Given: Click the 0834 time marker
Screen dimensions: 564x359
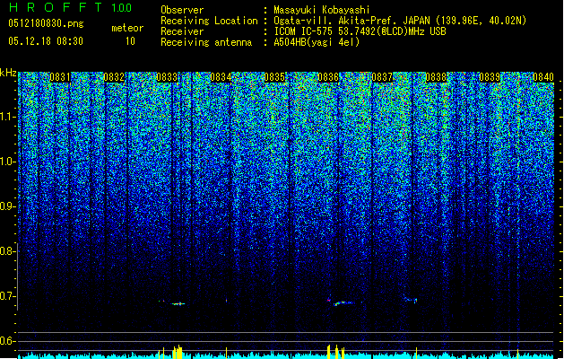Looking at the screenshot, I should click(x=221, y=77).
